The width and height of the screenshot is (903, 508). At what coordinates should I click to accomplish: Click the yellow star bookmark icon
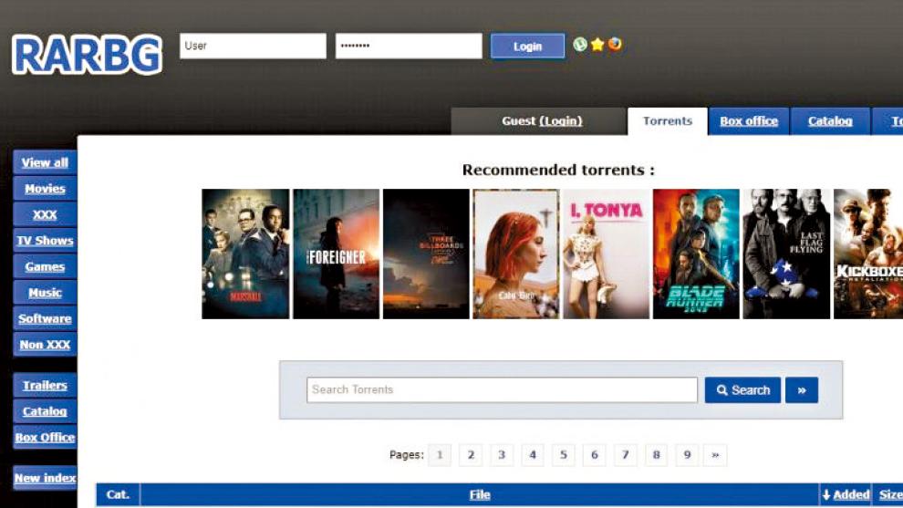tap(597, 45)
